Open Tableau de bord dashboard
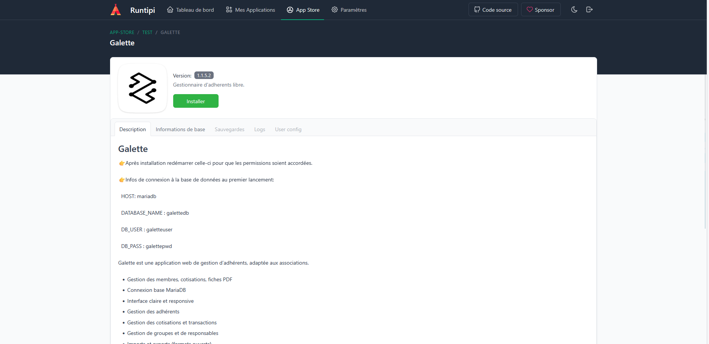The width and height of the screenshot is (709, 344). pyautogui.click(x=191, y=10)
